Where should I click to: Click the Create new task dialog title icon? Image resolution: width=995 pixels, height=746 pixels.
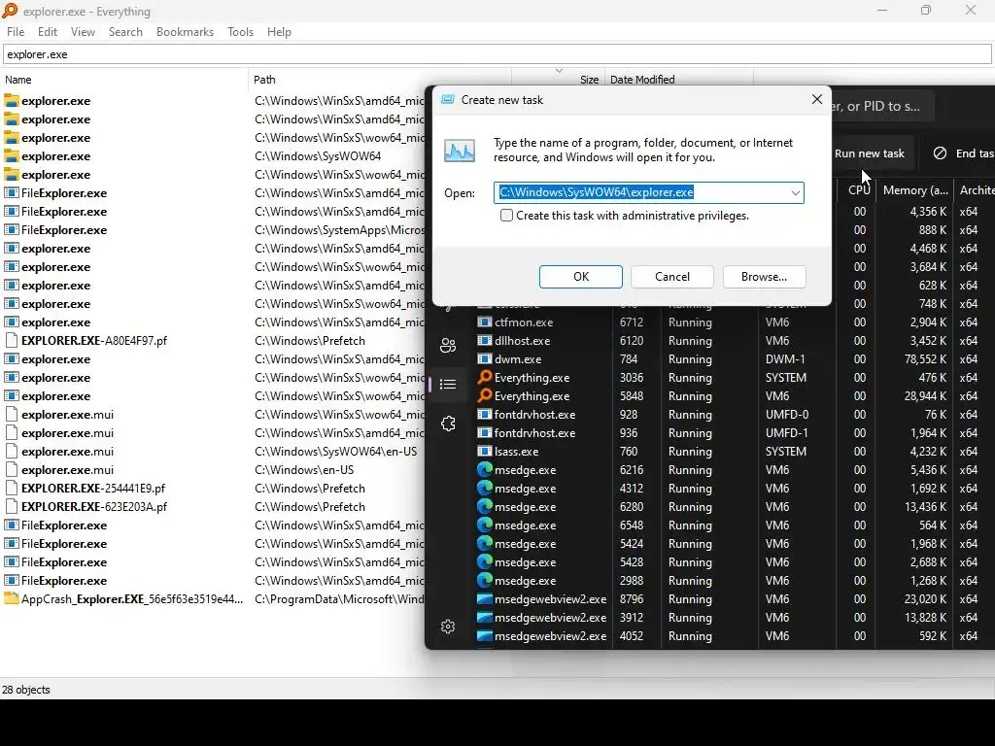(448, 100)
